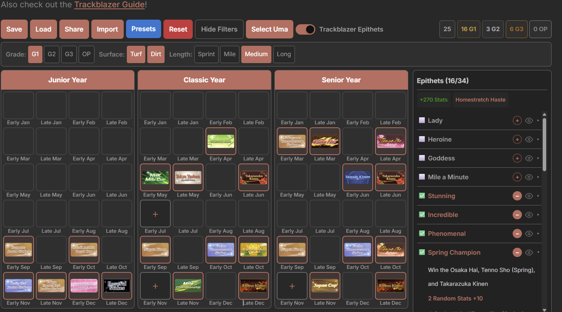Toggle visibility eye for Heroine epithet
This screenshot has width=562, height=312.
(x=529, y=139)
